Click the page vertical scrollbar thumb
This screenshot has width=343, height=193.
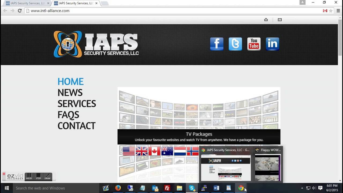[340, 38]
